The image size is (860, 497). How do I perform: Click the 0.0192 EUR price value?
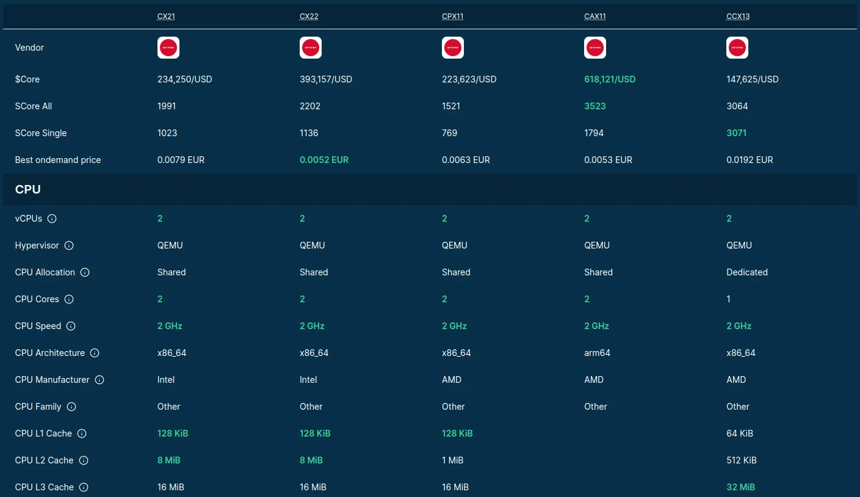pos(750,160)
